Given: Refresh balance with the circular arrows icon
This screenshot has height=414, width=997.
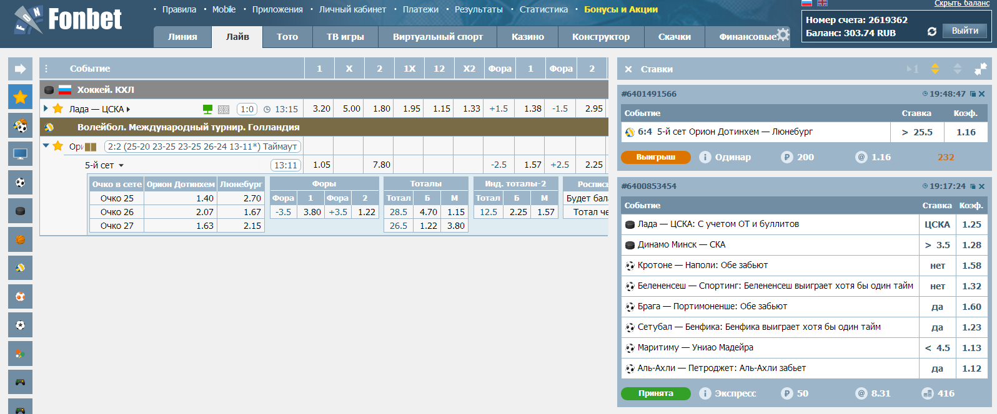Looking at the screenshot, I should (x=931, y=31).
